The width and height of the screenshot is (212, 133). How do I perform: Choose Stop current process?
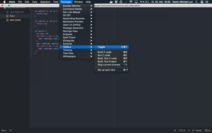tap(111, 65)
